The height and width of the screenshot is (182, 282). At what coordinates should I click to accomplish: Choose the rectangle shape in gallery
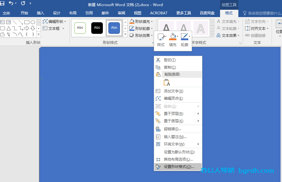click(27, 22)
